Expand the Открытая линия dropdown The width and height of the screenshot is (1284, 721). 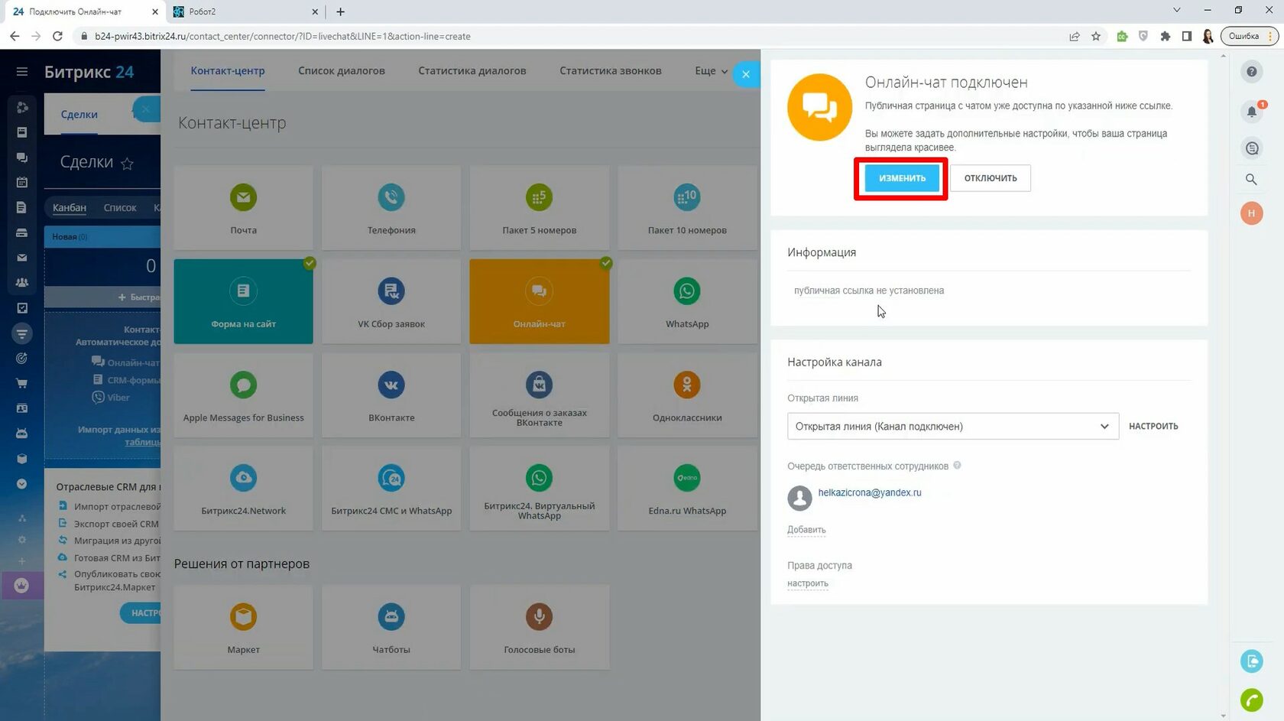[x=952, y=427]
